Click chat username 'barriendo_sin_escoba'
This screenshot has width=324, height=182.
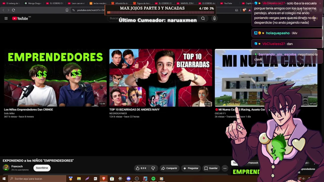click(277, 54)
